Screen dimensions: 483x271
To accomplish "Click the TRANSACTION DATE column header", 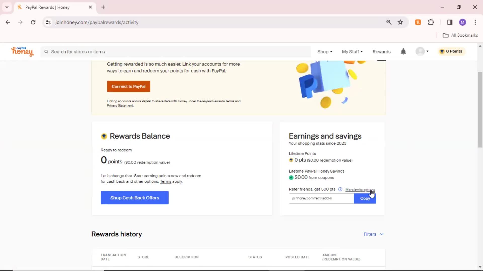I will coord(113,257).
